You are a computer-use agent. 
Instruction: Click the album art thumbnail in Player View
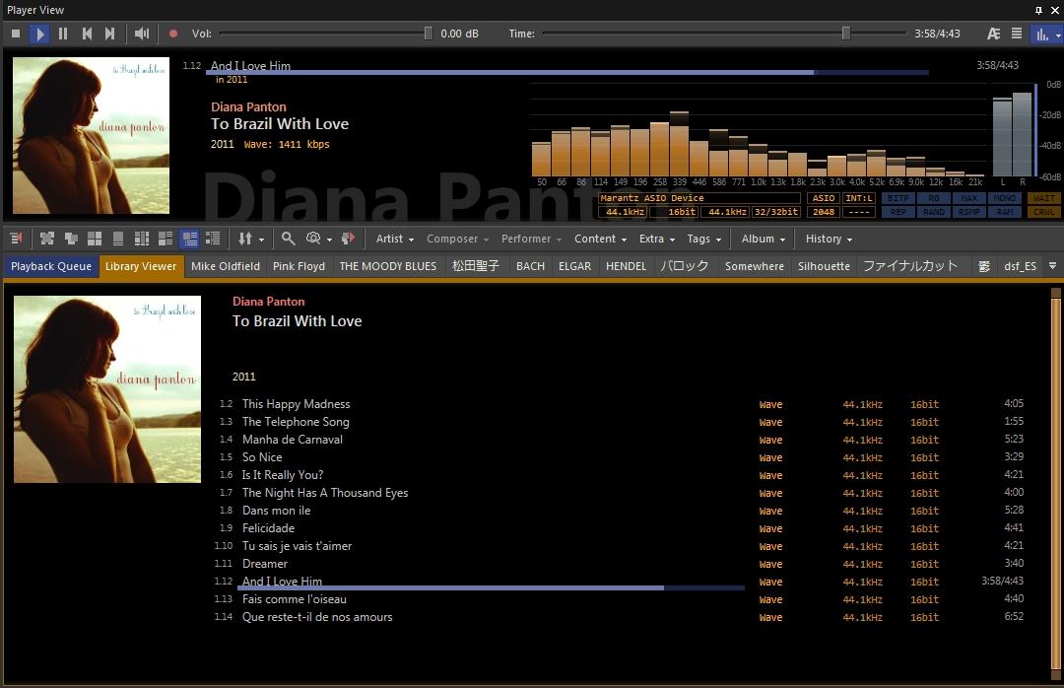[91, 135]
